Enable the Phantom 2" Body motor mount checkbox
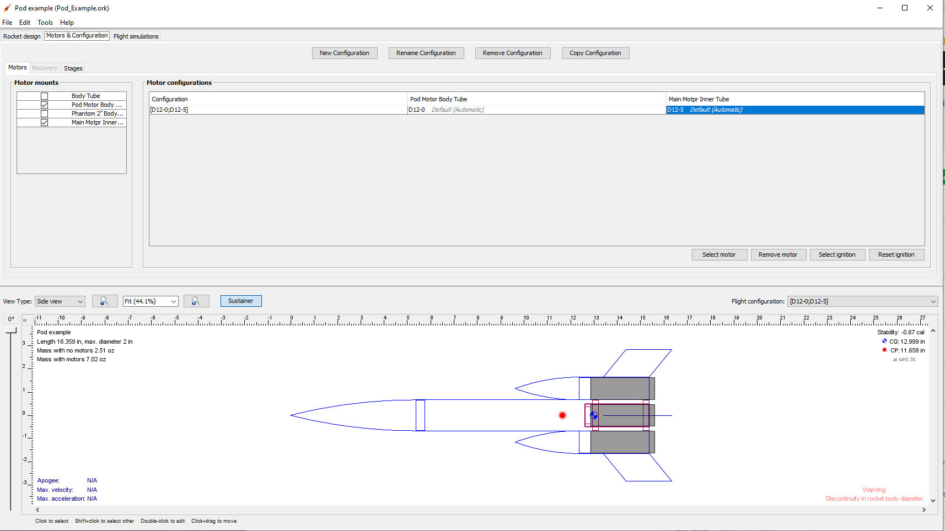The image size is (945, 531). [44, 113]
